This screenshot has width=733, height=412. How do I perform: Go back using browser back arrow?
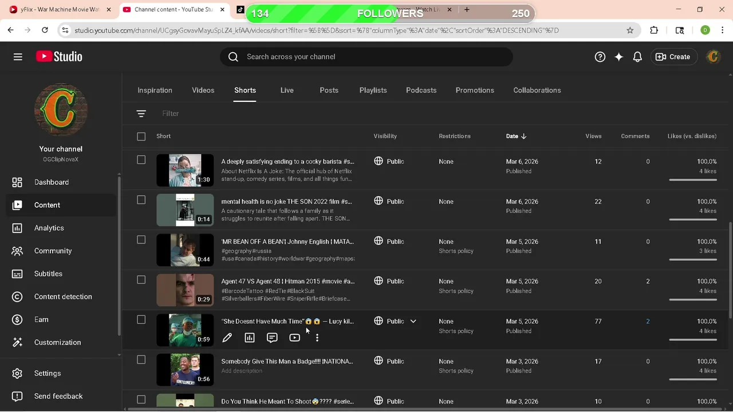(x=11, y=30)
